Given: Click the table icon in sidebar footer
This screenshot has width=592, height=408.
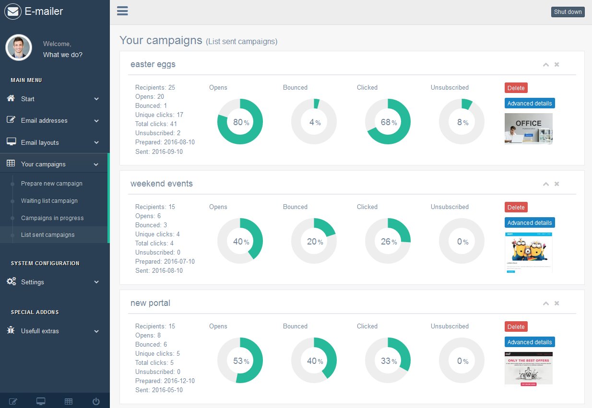Looking at the screenshot, I should [69, 401].
